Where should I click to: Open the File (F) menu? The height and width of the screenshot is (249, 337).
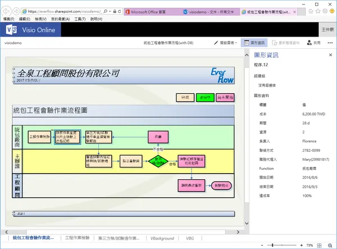(9, 19)
